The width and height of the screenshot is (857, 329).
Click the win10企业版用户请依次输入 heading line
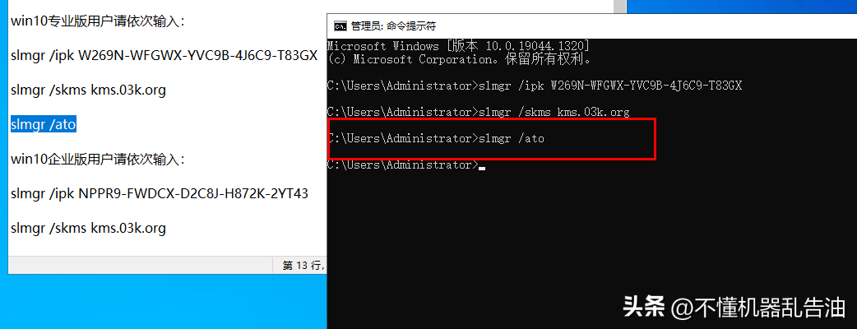[99, 160]
